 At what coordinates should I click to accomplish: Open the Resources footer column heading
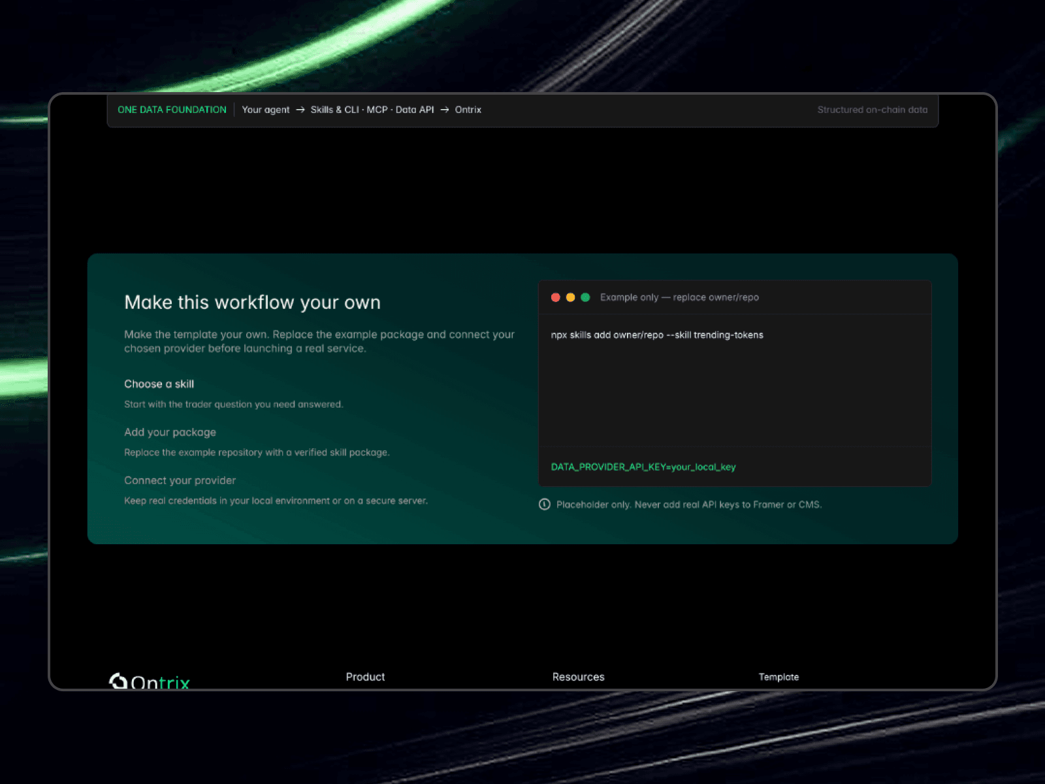point(579,677)
